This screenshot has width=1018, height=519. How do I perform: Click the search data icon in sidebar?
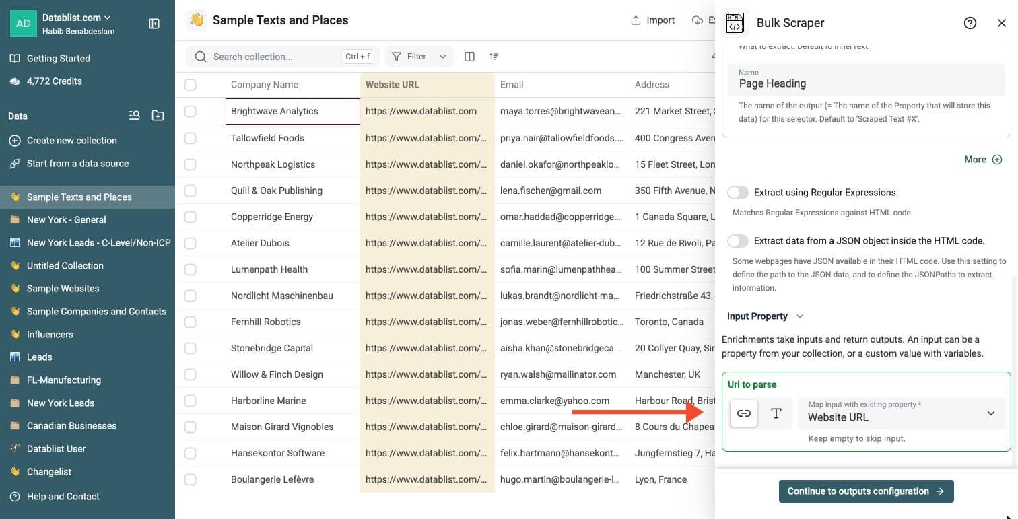[x=135, y=116]
